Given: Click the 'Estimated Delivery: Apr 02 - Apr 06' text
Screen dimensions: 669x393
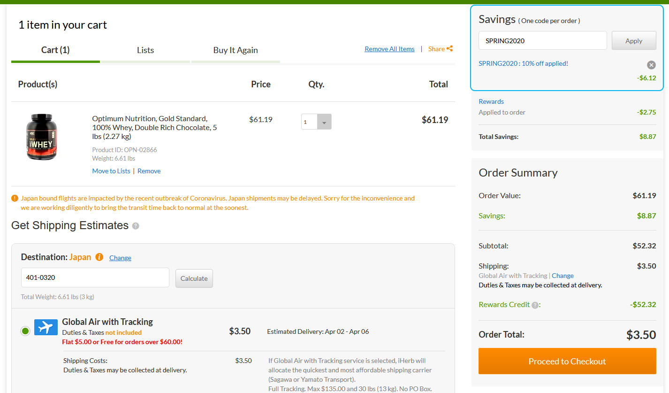Looking at the screenshot, I should pos(318,331).
